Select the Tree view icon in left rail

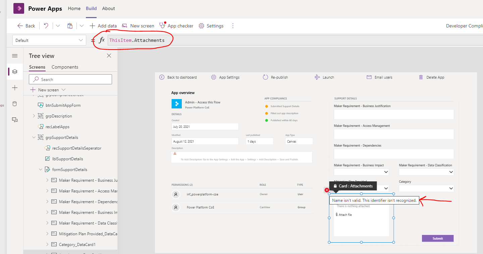(x=14, y=71)
